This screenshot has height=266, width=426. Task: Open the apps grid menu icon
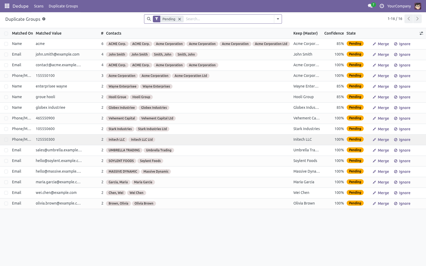[x=7, y=6]
